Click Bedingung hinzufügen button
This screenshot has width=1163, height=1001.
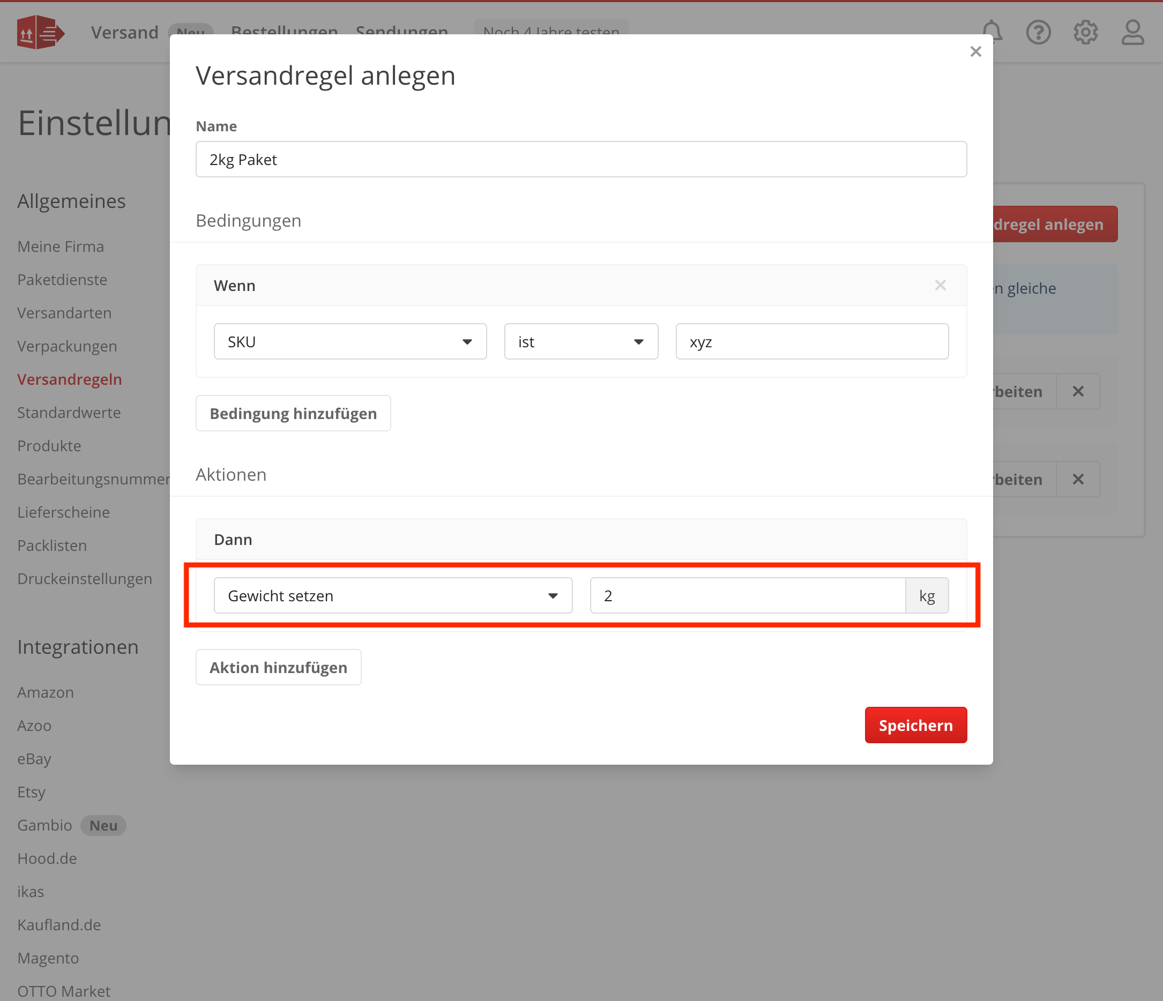[x=293, y=413]
